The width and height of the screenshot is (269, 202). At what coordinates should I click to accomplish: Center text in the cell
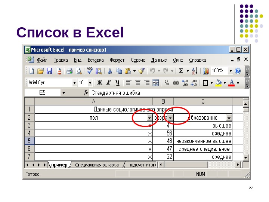138,83
